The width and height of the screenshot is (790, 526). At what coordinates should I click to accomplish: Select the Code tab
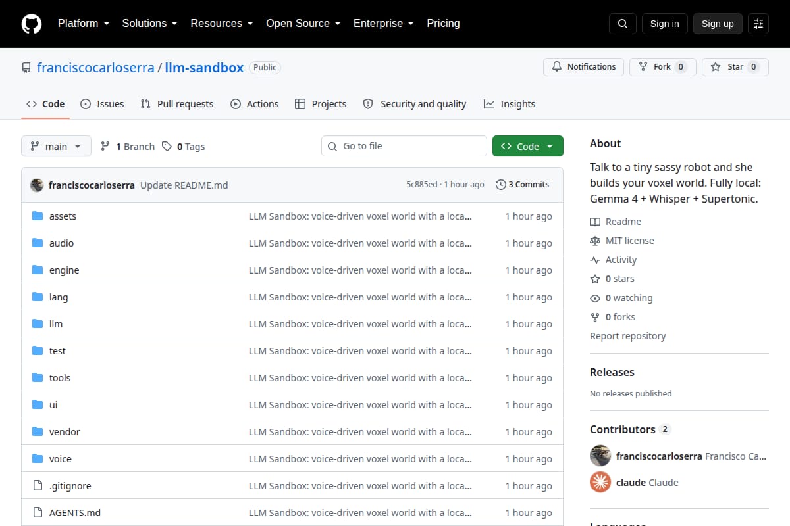[x=45, y=104]
